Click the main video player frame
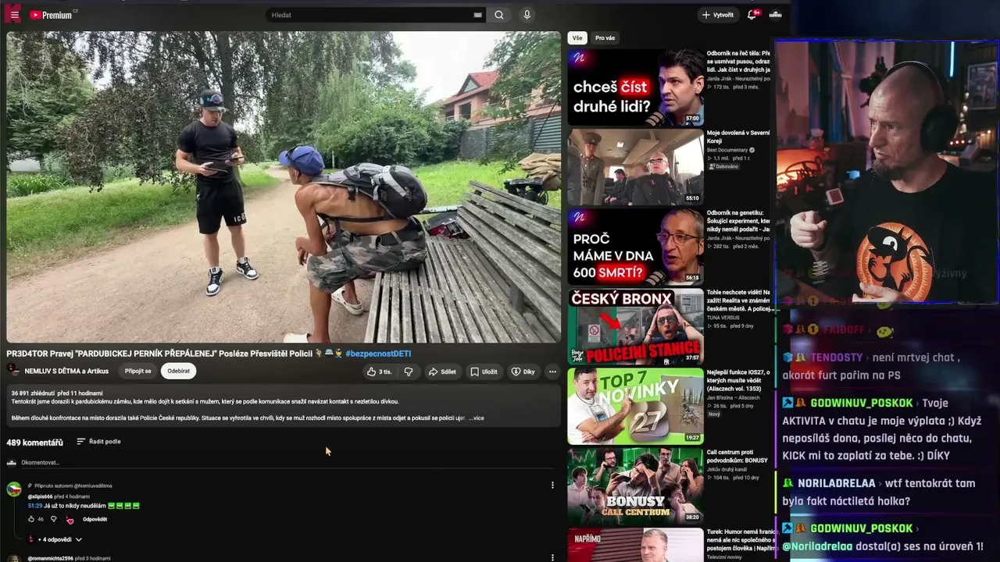 click(284, 187)
